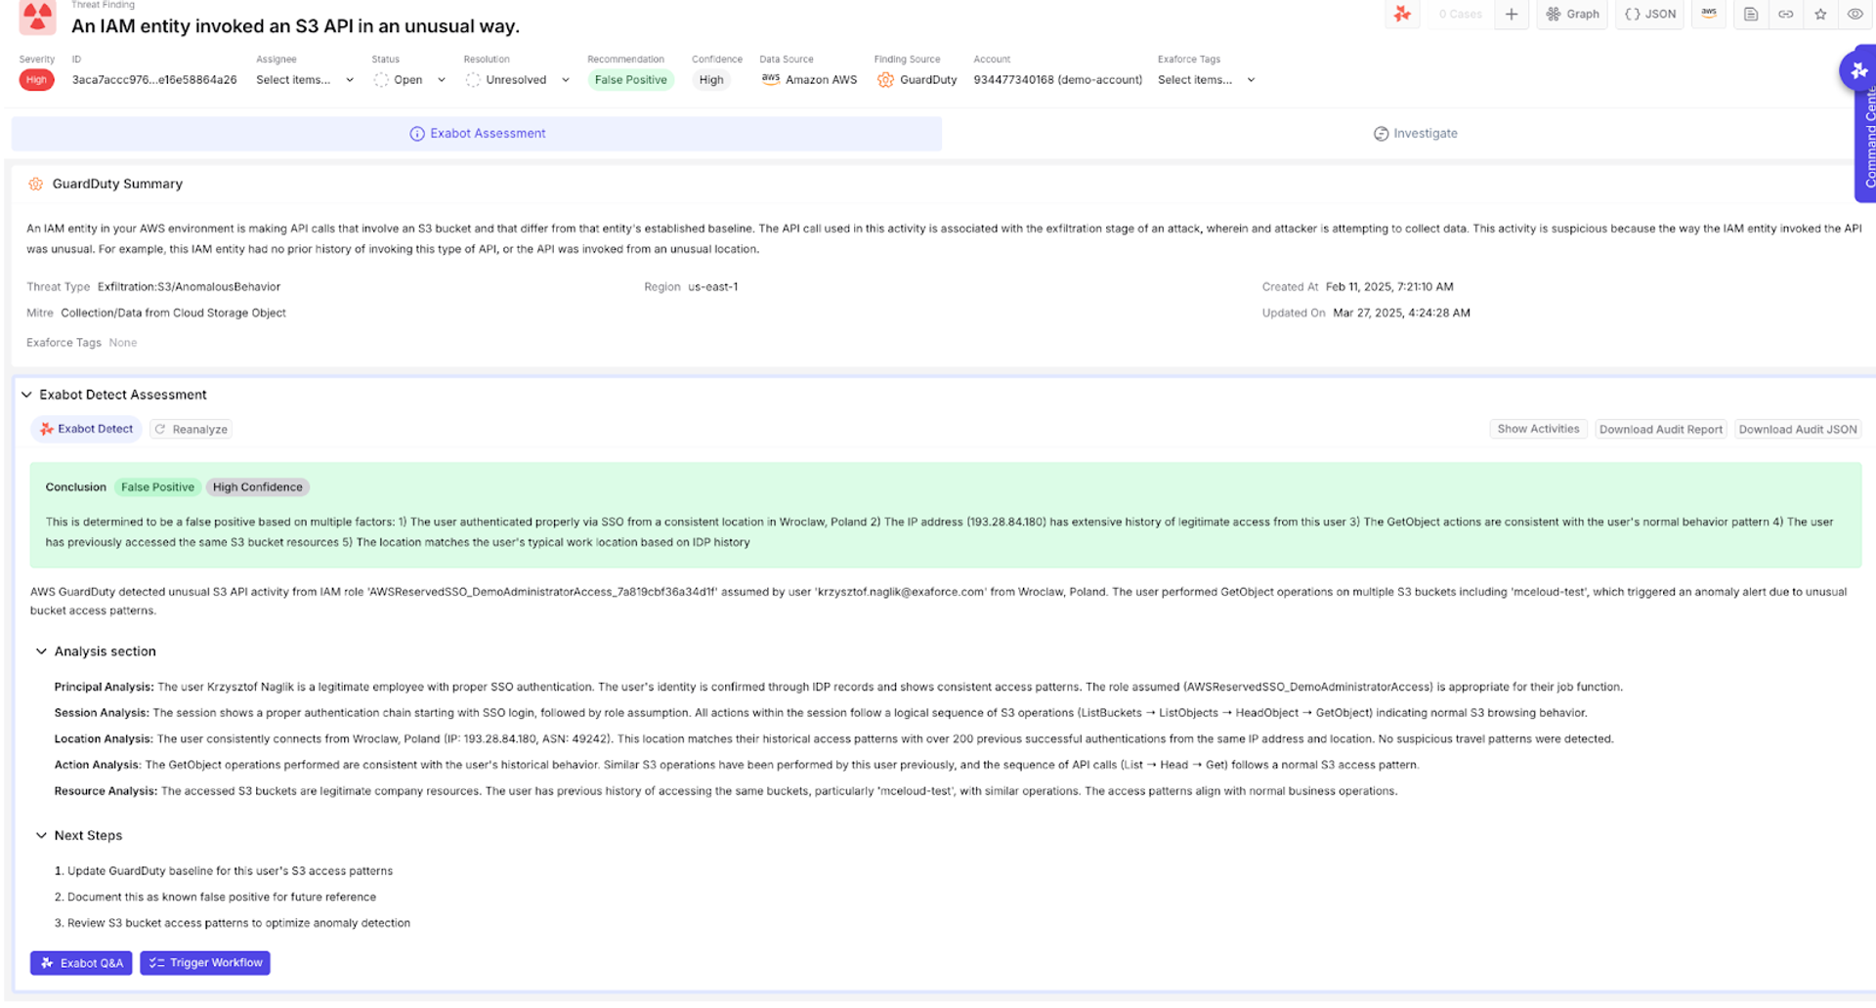Click the Trigger Workflow button

tap(205, 963)
